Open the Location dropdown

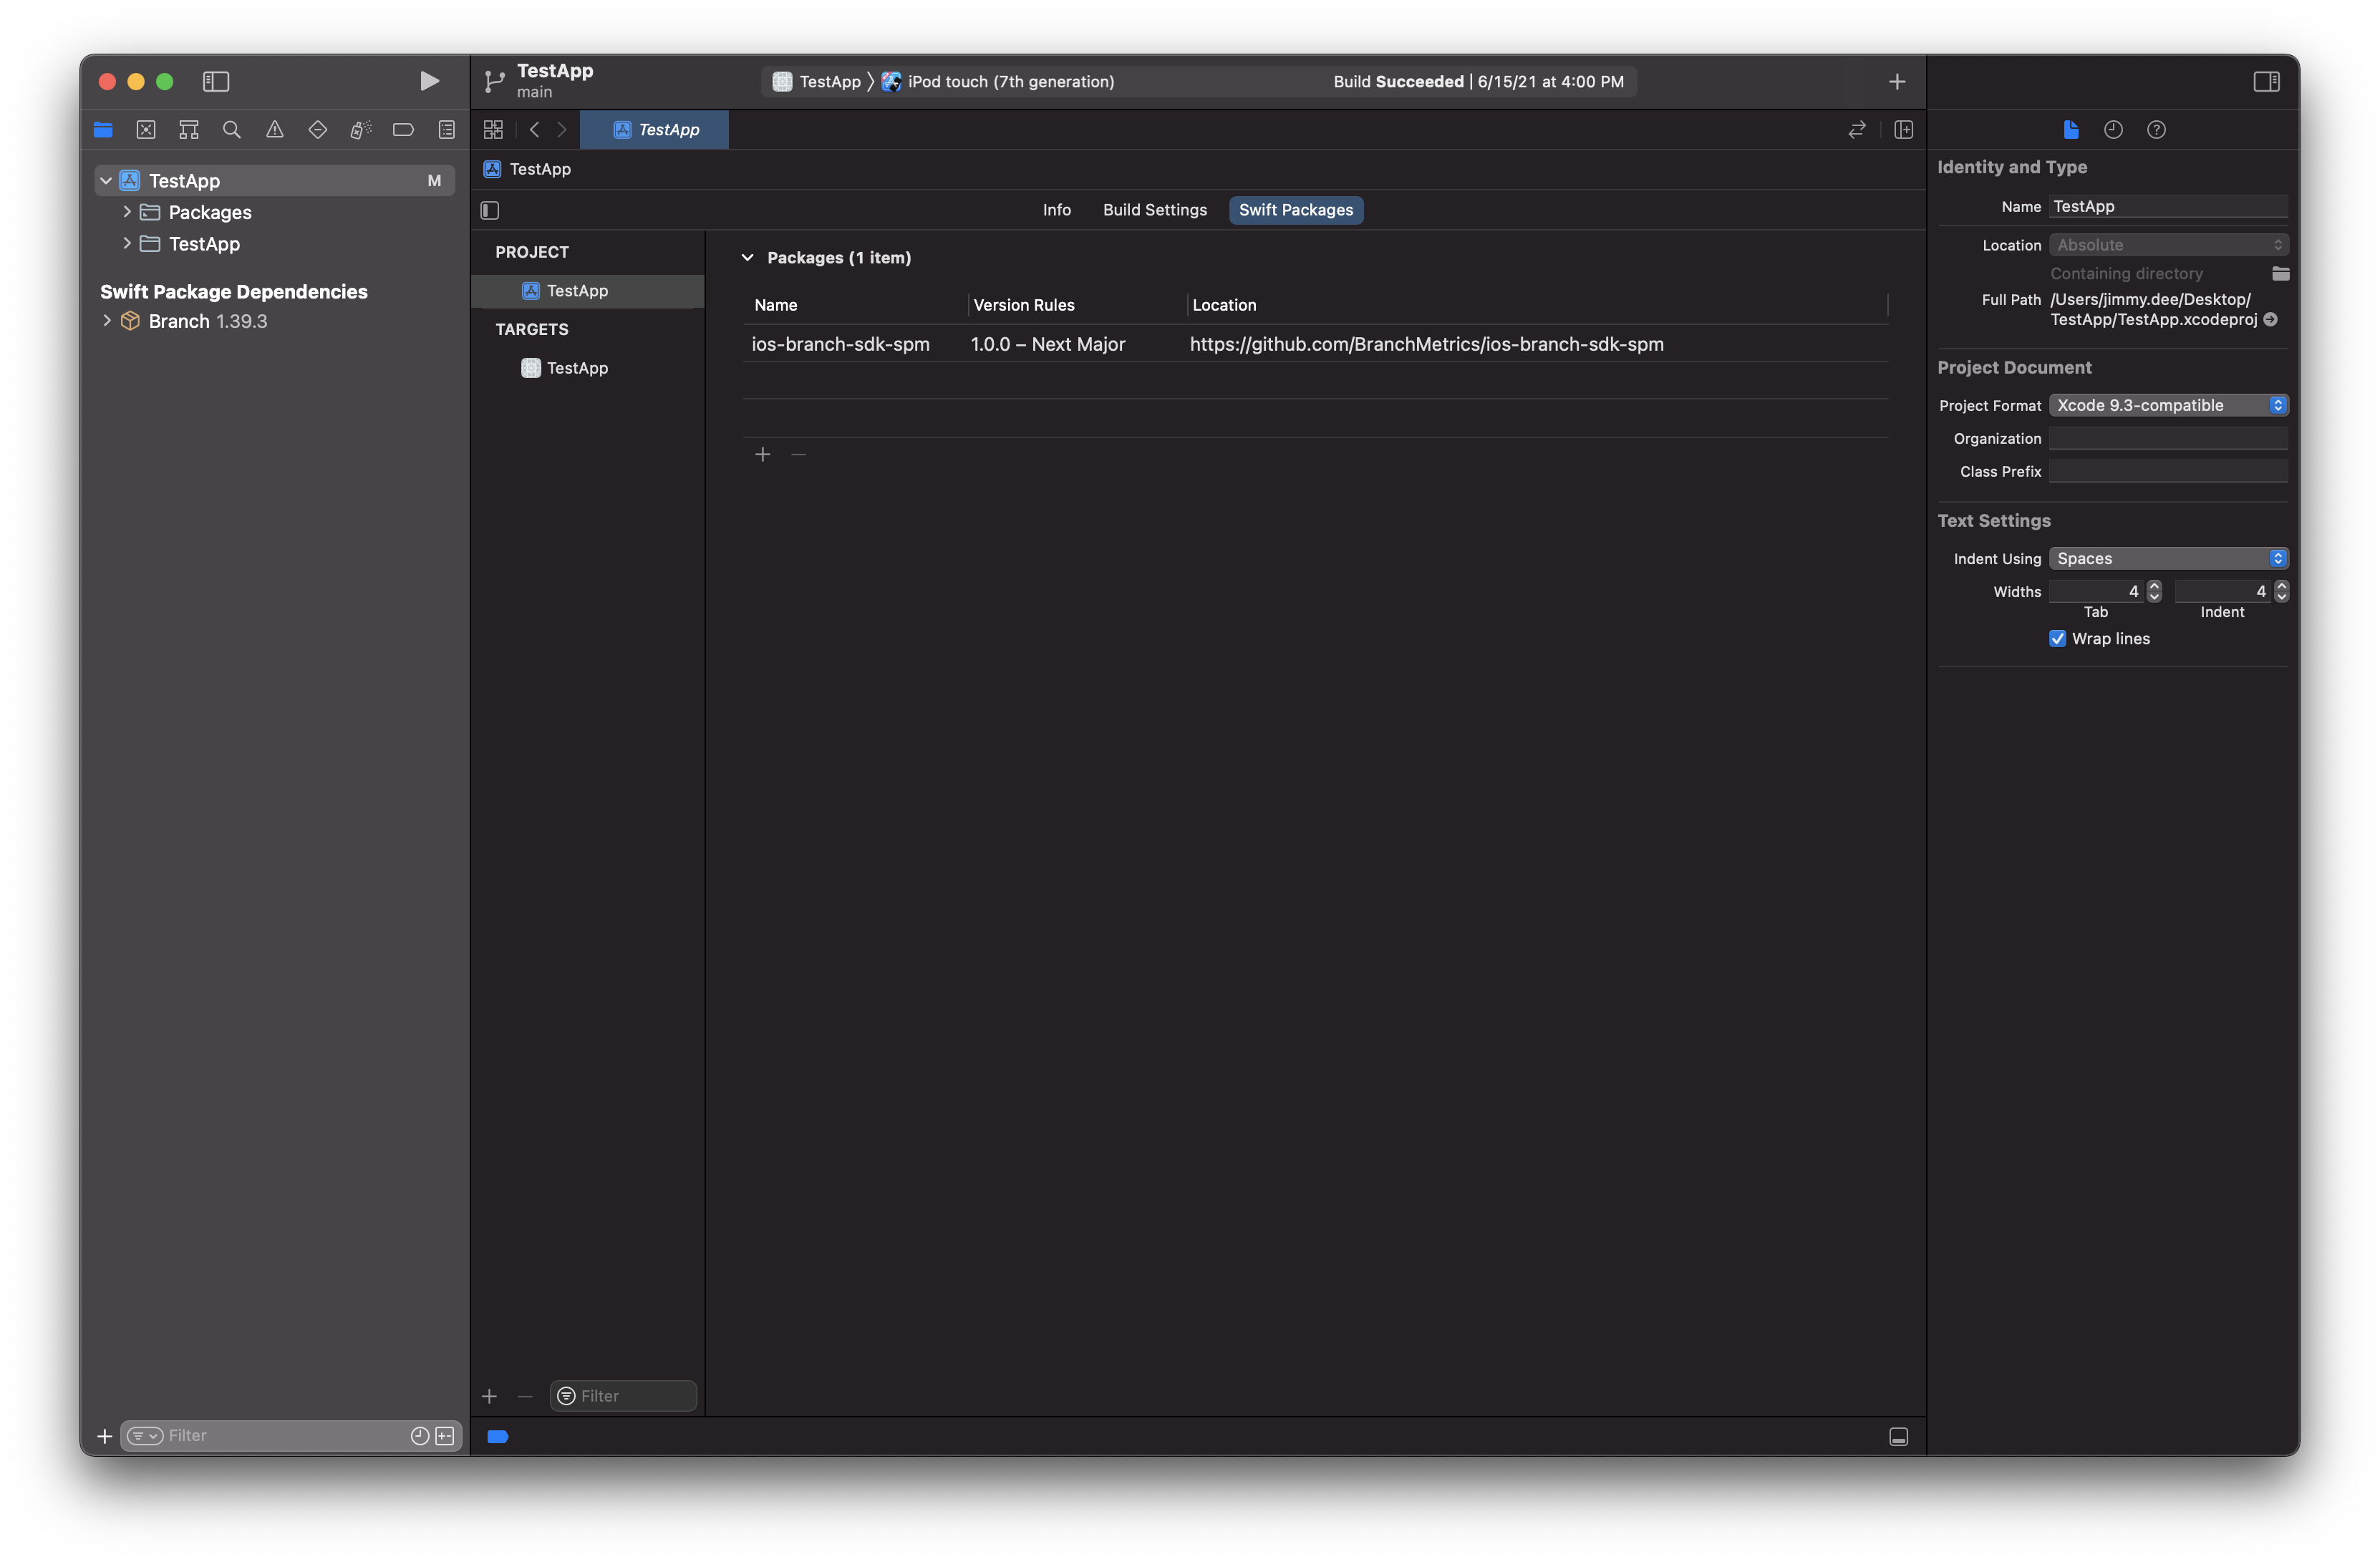point(2168,245)
